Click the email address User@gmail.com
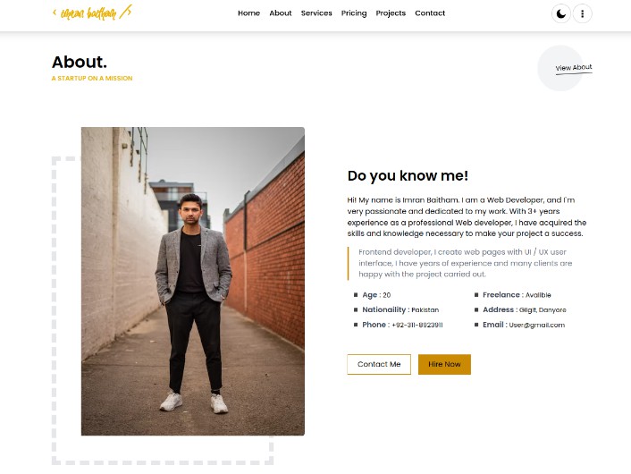631x474 pixels. click(x=536, y=325)
